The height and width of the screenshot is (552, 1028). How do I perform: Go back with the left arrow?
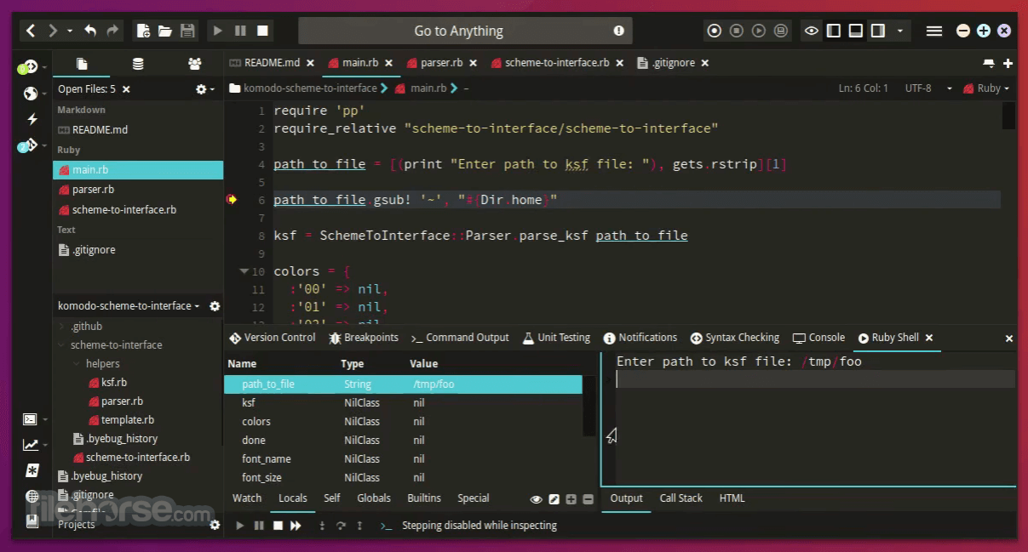coord(31,31)
